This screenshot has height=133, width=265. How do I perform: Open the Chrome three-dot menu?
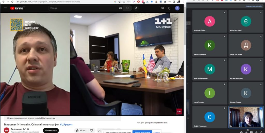pos(183,2)
